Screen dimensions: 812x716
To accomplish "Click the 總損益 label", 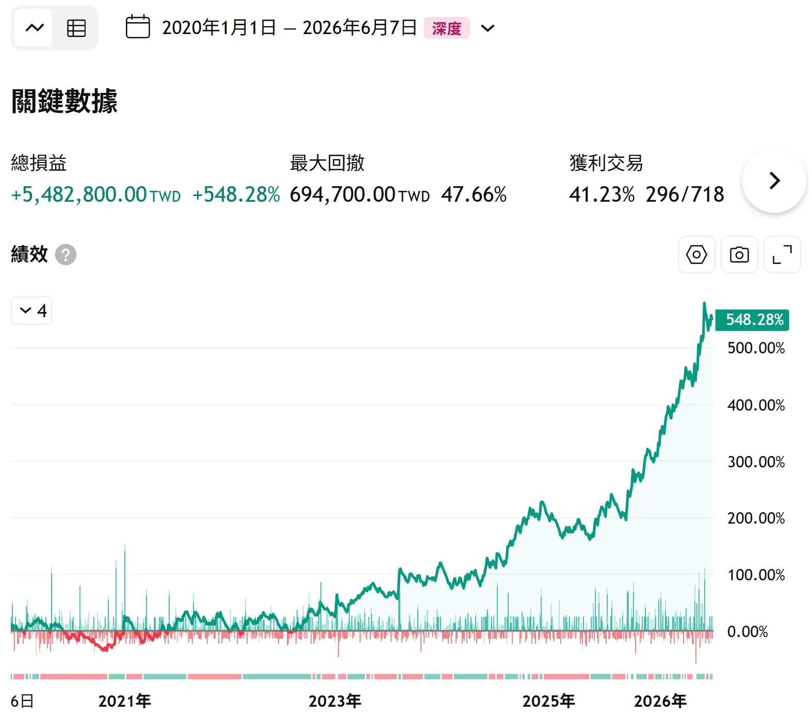I will 39,163.
